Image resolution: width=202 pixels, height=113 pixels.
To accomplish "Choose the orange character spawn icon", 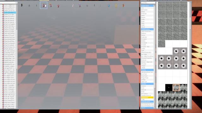I will point(123,5).
